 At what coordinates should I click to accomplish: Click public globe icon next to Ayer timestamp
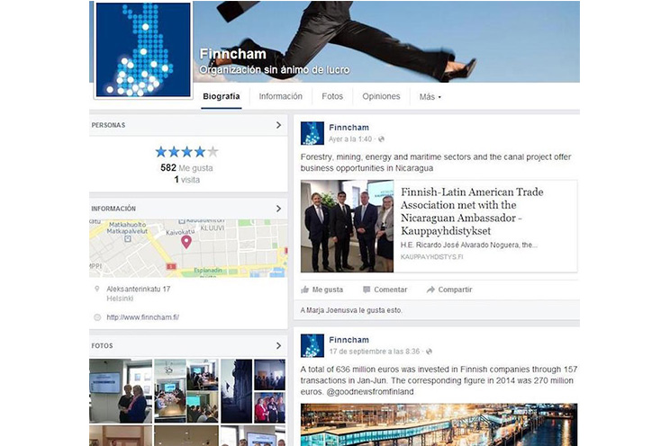coord(381,139)
